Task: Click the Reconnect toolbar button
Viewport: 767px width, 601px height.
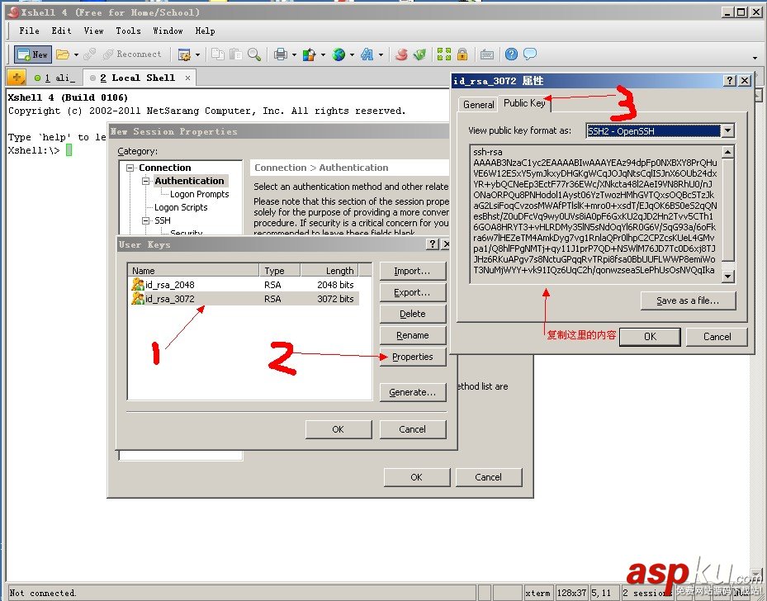Action: pos(132,54)
